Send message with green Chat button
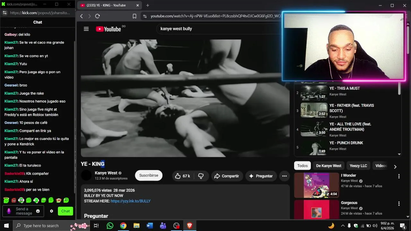Screen dimensions: 411x231 point(66,211)
